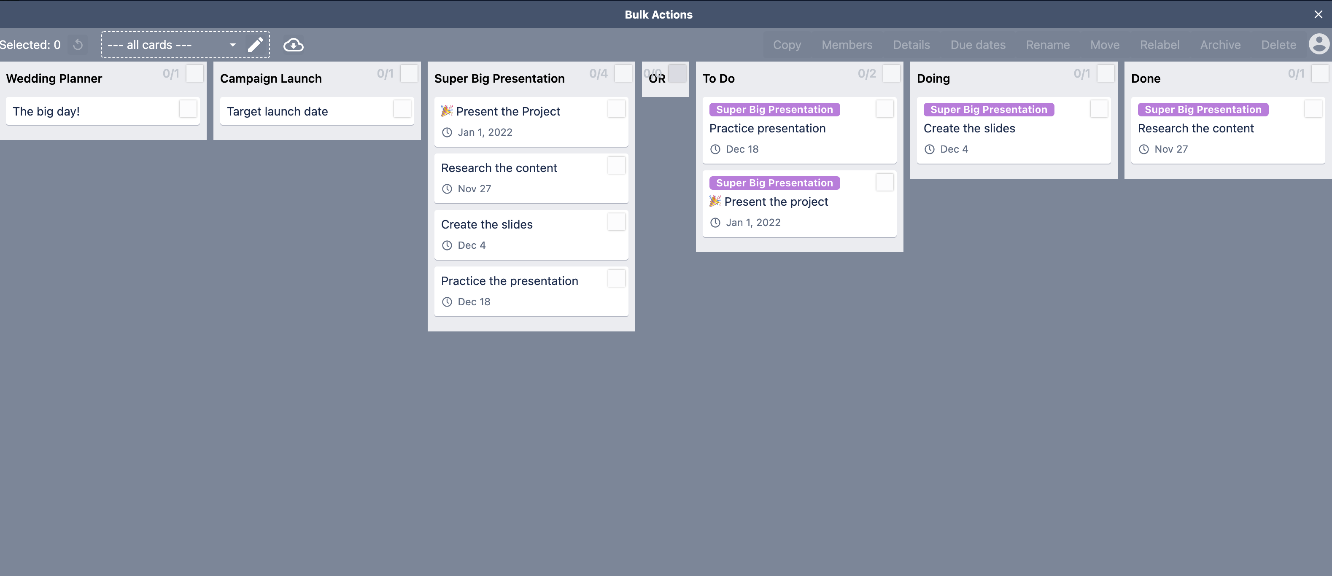This screenshot has width=1332, height=576.
Task: Click the Delete button
Action: coord(1278,45)
